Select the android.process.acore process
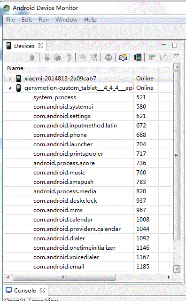This screenshot has width=186, height=301. [x=64, y=163]
